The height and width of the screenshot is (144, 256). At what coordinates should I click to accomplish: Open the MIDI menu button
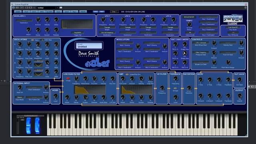[x=42, y=12]
